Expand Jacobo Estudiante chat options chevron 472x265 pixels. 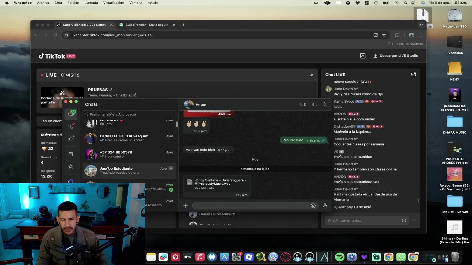tap(171, 168)
